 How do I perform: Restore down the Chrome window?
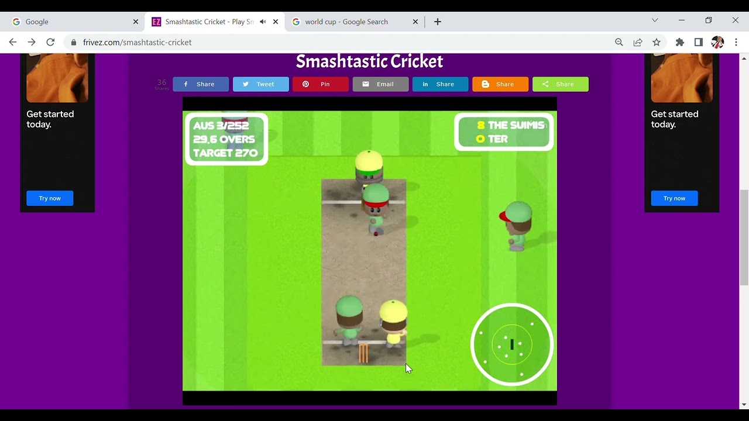pyautogui.click(x=709, y=20)
